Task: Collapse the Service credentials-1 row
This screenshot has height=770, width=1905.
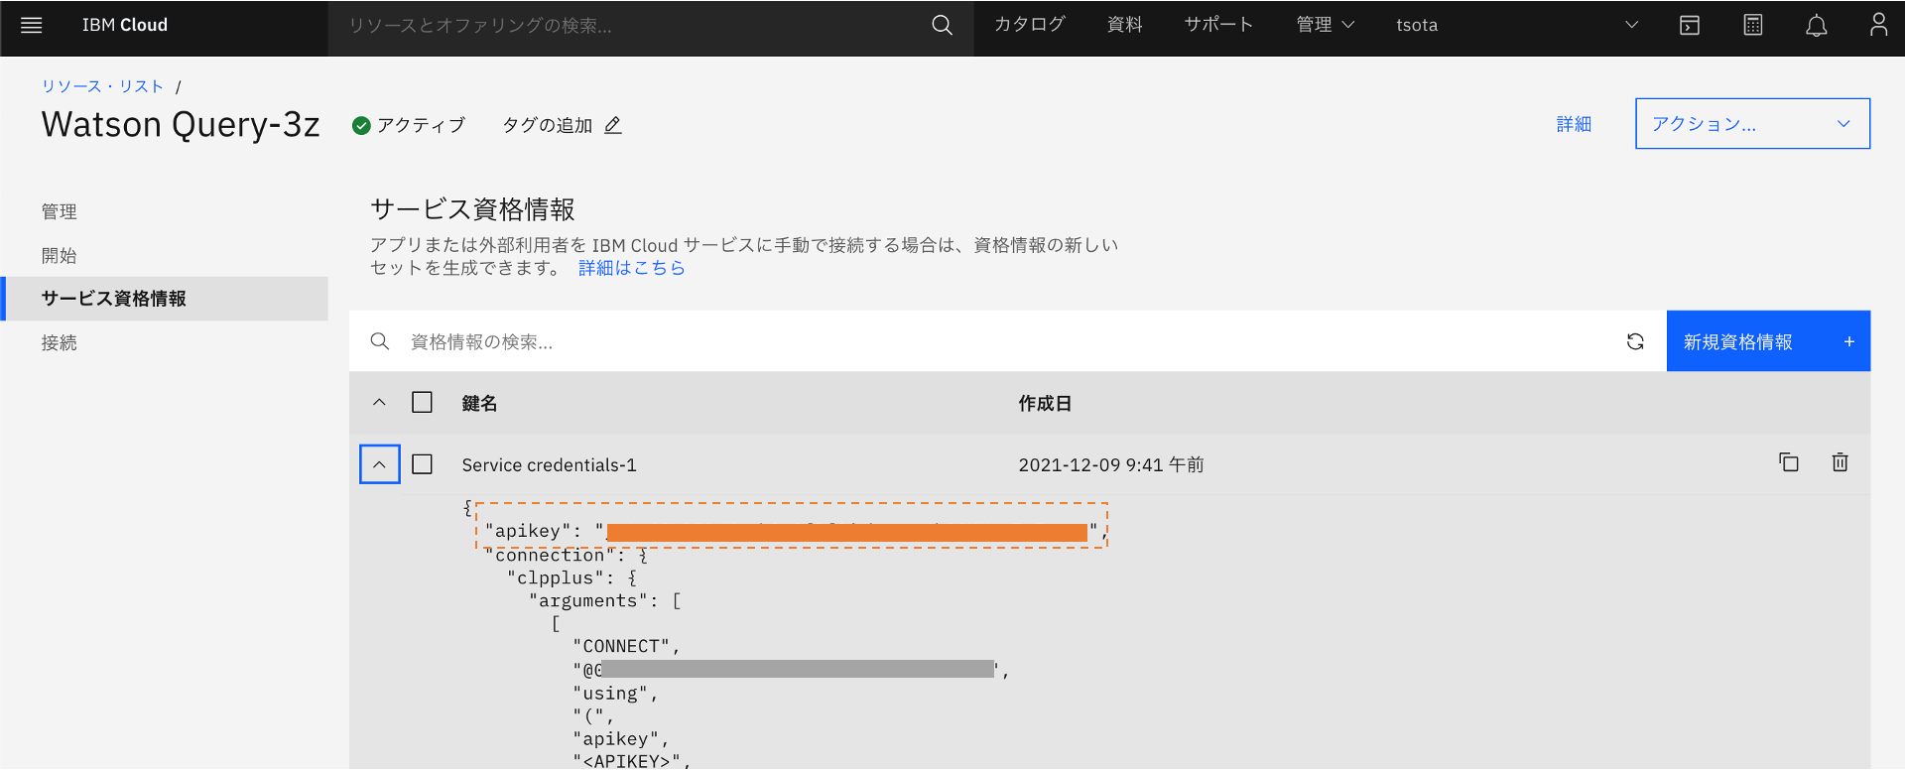Action: click(x=380, y=464)
